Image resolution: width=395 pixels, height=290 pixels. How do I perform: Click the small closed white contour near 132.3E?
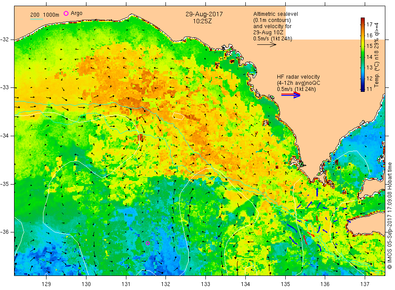(178, 116)
